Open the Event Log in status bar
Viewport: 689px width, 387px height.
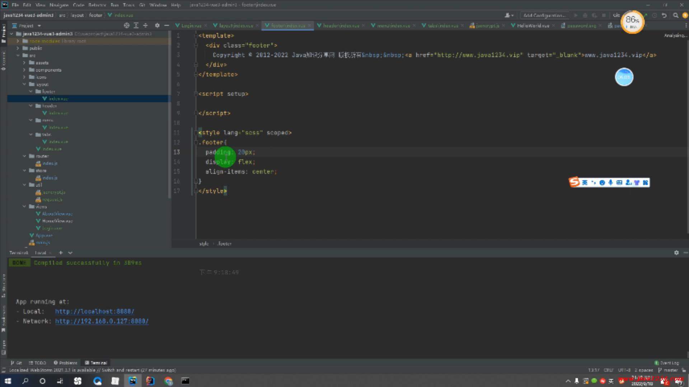click(667, 363)
